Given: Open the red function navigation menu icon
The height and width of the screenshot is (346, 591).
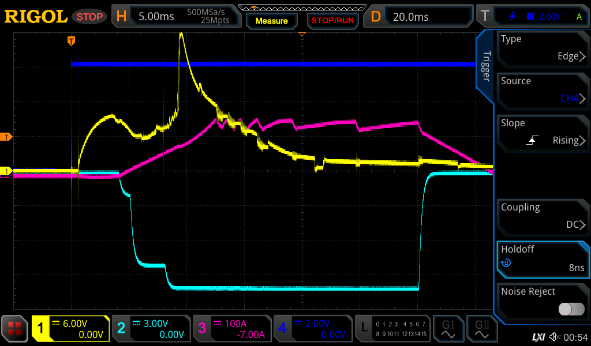Looking at the screenshot, I should tap(14, 329).
